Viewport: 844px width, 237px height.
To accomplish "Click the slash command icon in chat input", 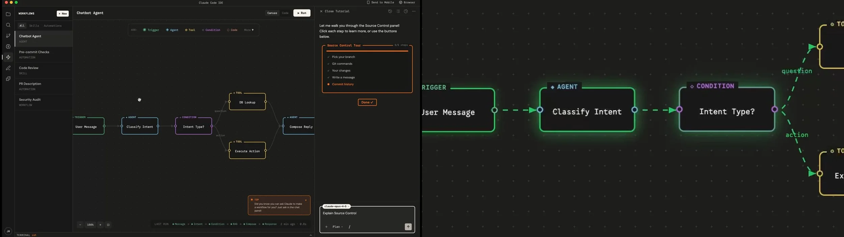I will [x=349, y=227].
